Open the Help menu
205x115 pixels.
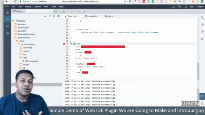click(61, 7)
